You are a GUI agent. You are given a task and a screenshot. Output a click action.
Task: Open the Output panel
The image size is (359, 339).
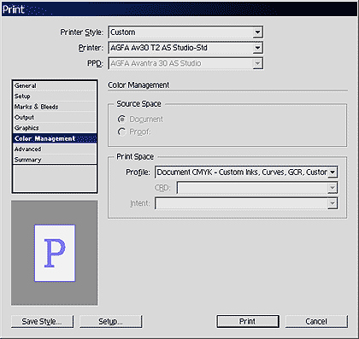coord(55,117)
